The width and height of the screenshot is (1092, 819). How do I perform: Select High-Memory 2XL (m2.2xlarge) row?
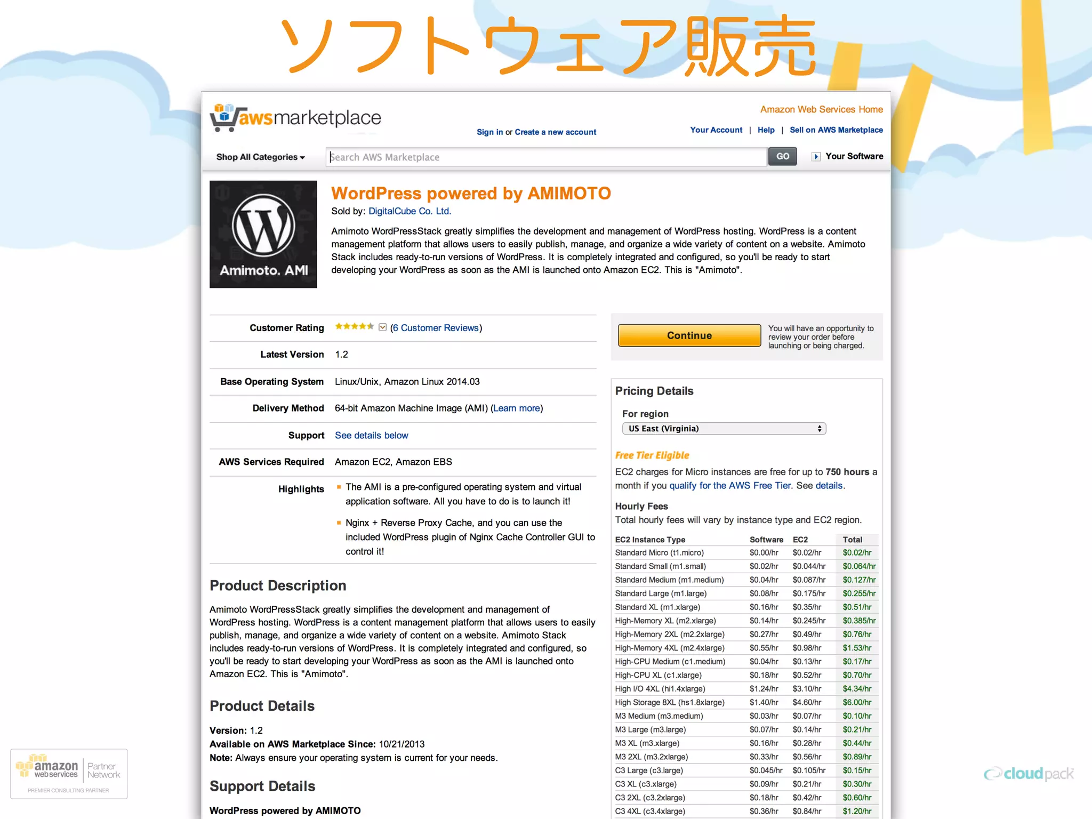[746, 635]
